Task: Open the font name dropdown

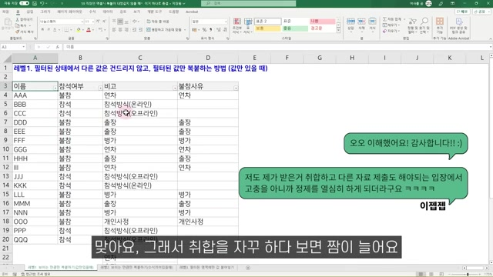Action: tap(82, 22)
